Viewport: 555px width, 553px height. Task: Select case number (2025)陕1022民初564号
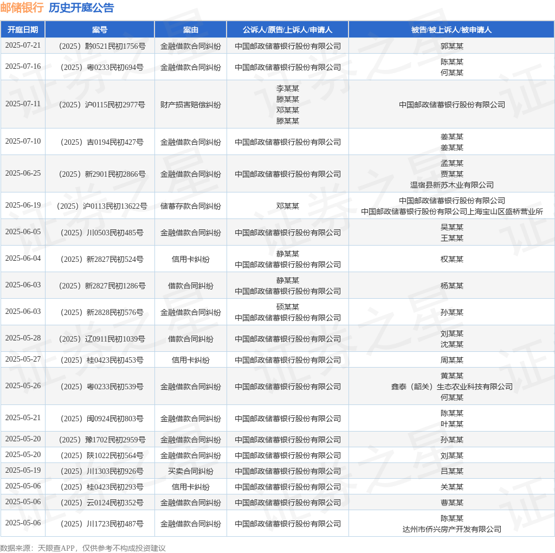(x=102, y=455)
